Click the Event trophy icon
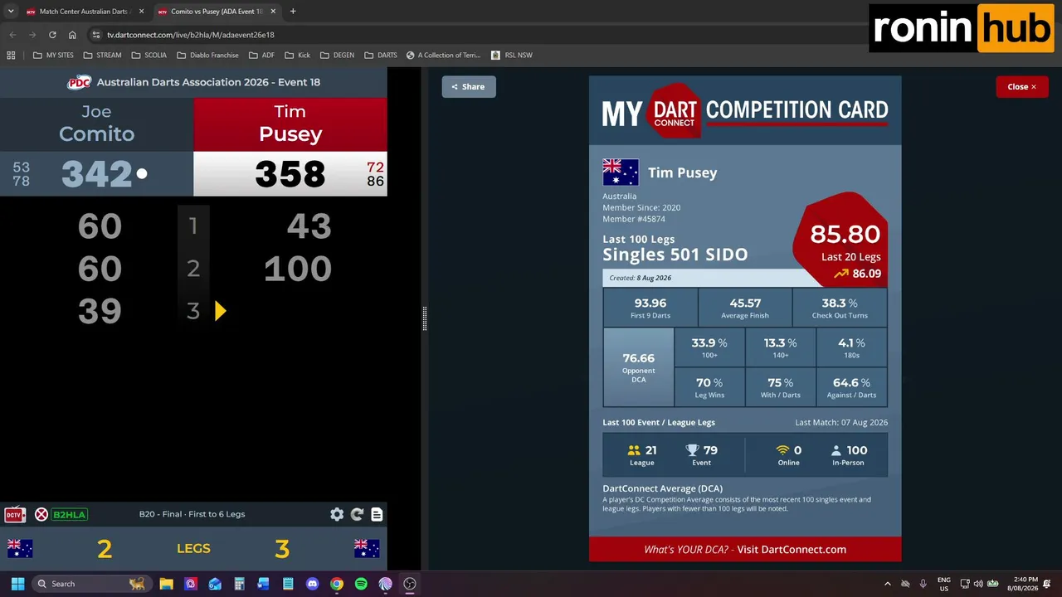This screenshot has width=1062, height=597. pyautogui.click(x=693, y=450)
